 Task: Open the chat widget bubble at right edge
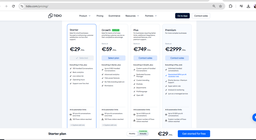pos(254,117)
